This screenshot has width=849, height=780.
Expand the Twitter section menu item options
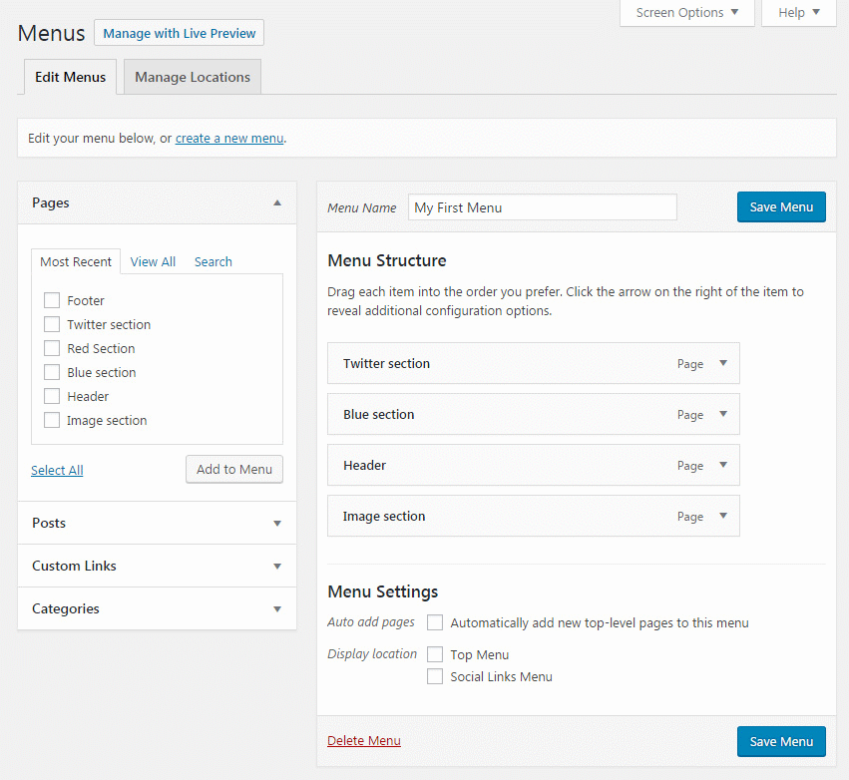click(725, 363)
